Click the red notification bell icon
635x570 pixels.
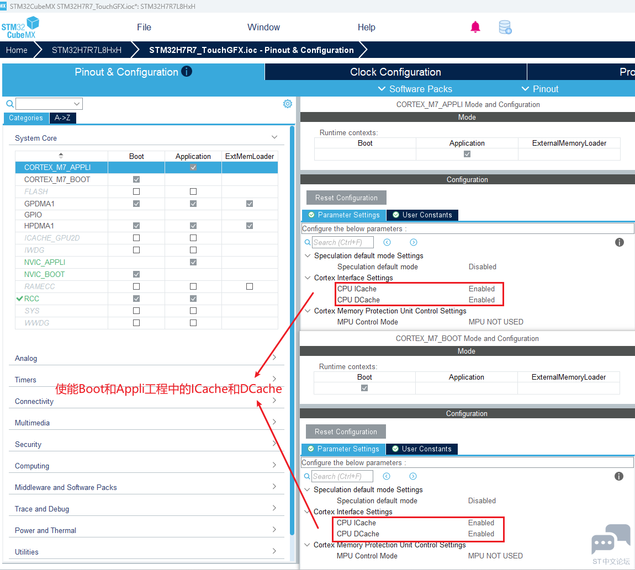tap(475, 27)
